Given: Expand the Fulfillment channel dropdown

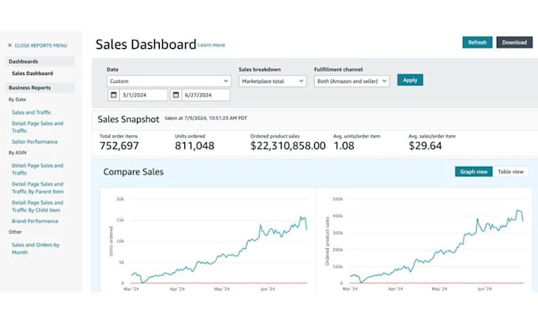Looking at the screenshot, I should pyautogui.click(x=352, y=81).
